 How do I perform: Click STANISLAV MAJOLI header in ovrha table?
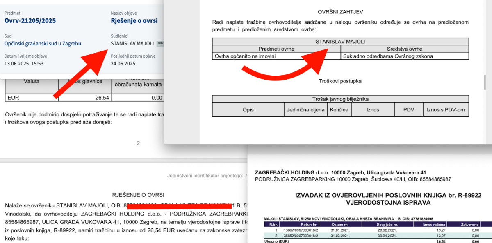[340, 41]
